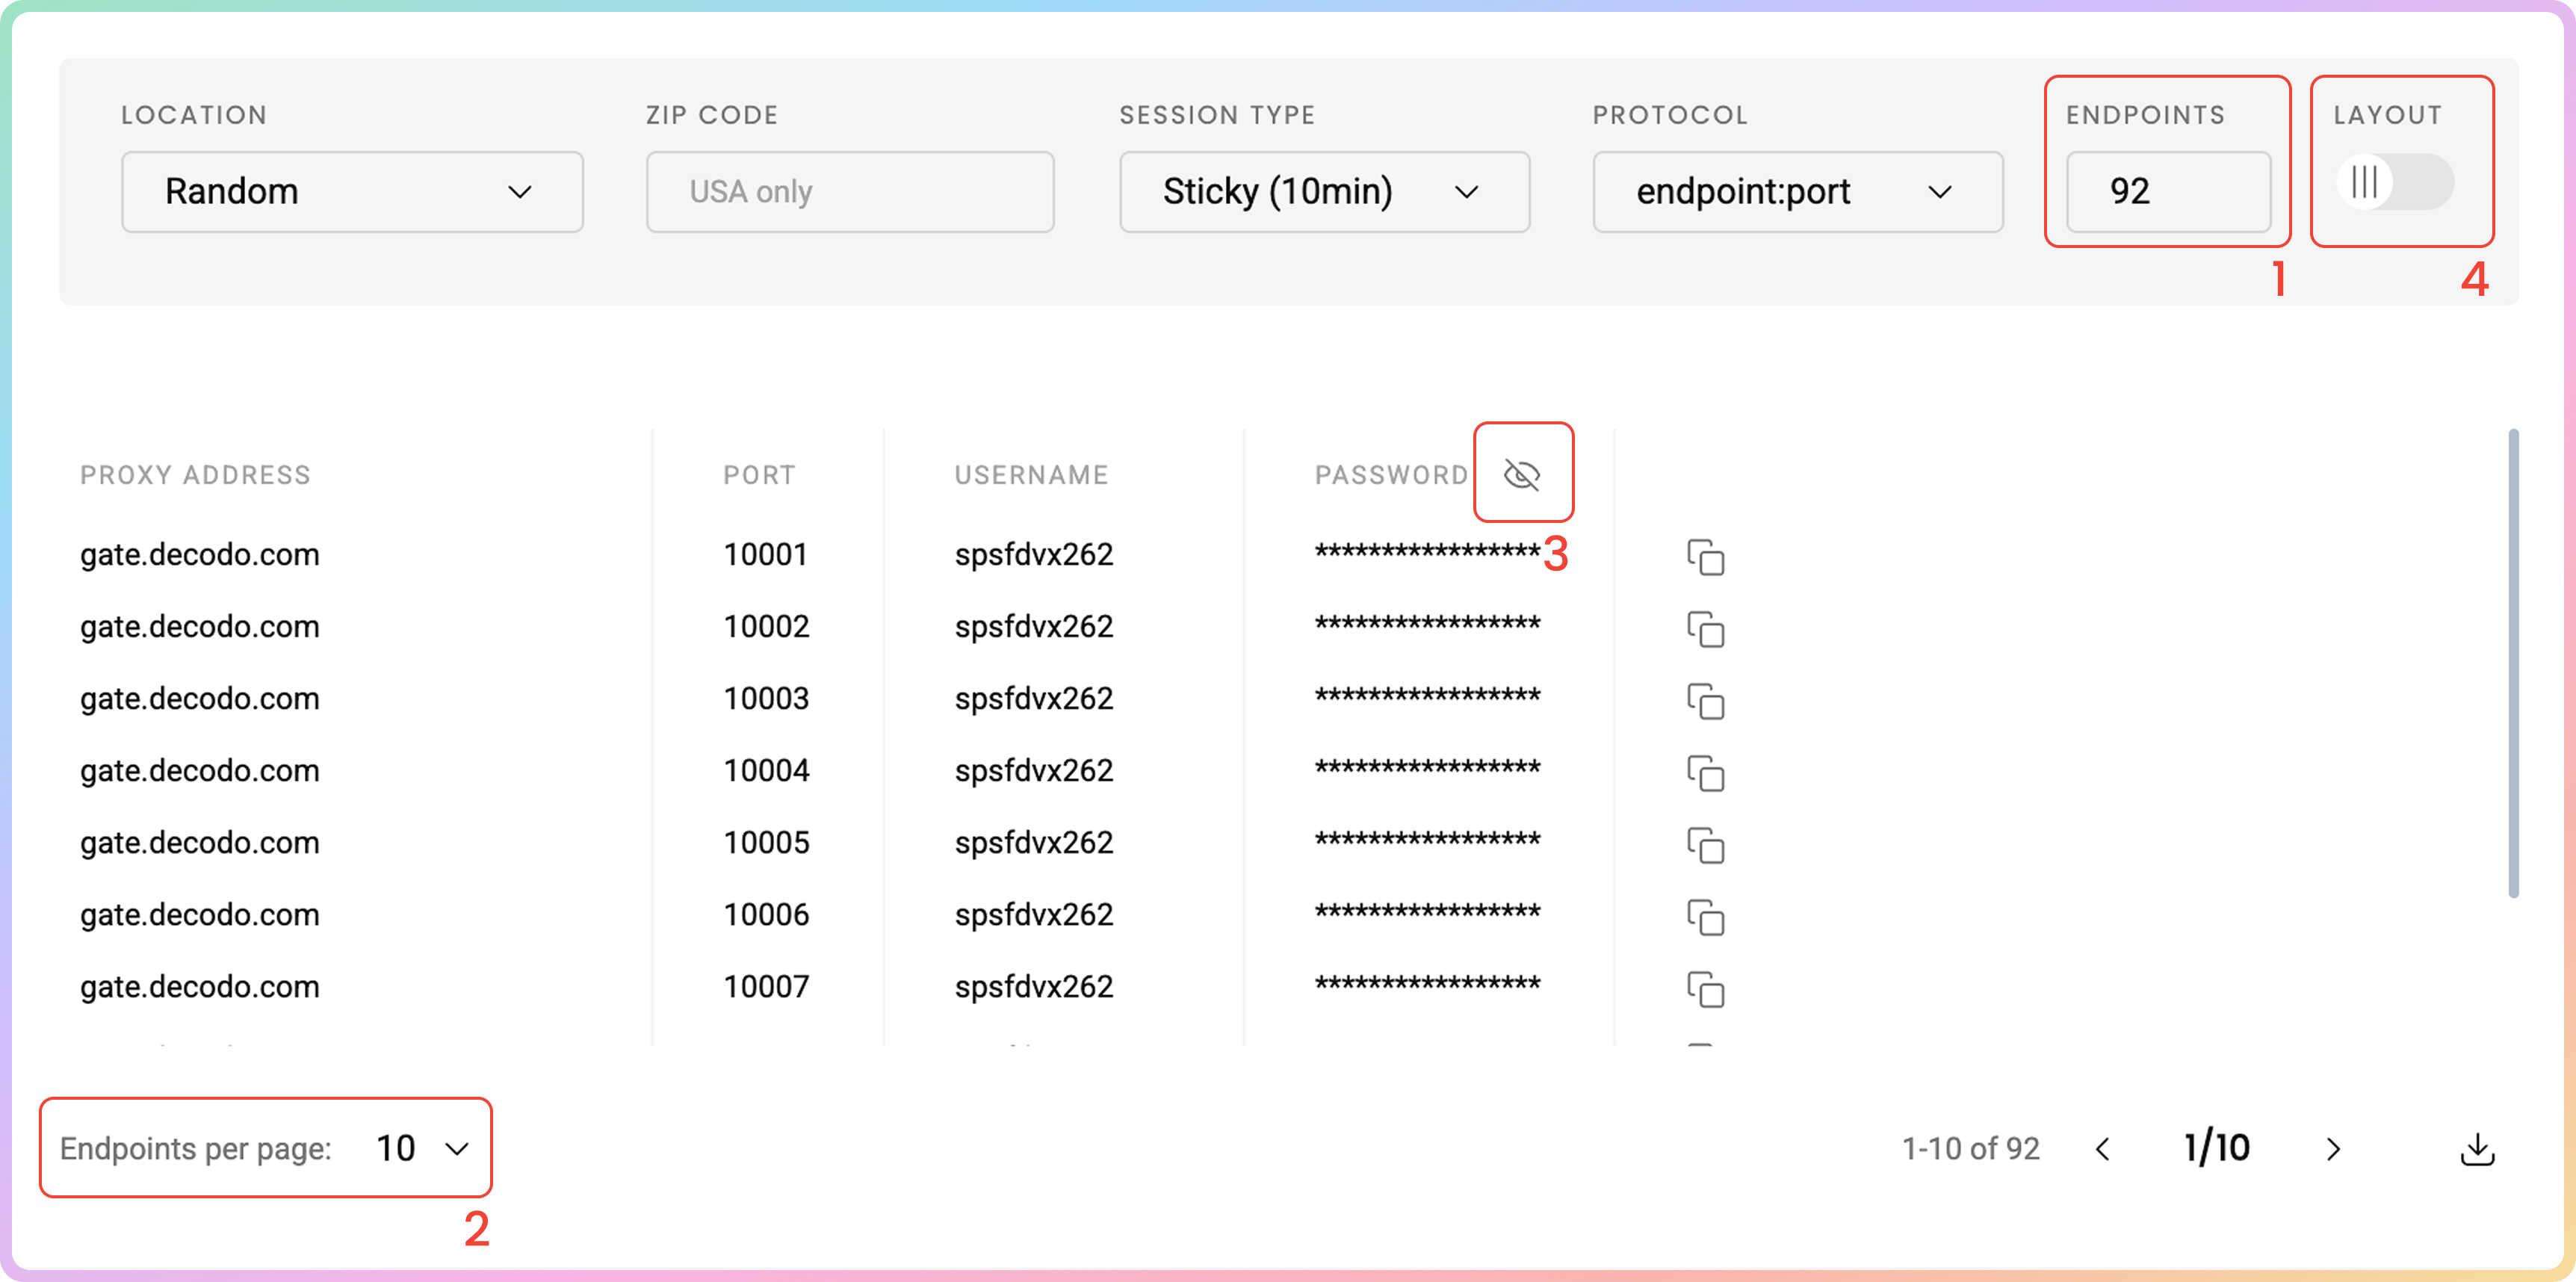This screenshot has height=1282, width=2576.
Task: Copy credentials for port 10006 row
Action: tap(1705, 917)
